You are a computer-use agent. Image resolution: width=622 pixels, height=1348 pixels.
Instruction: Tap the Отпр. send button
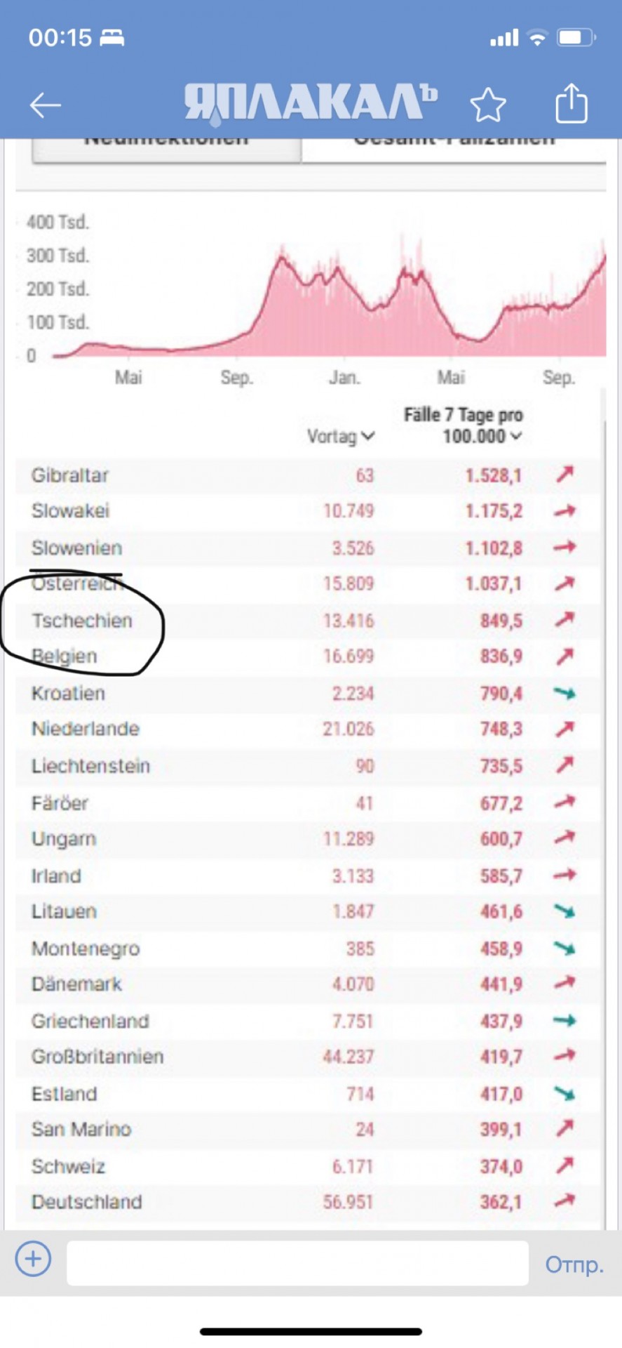pos(574,1264)
